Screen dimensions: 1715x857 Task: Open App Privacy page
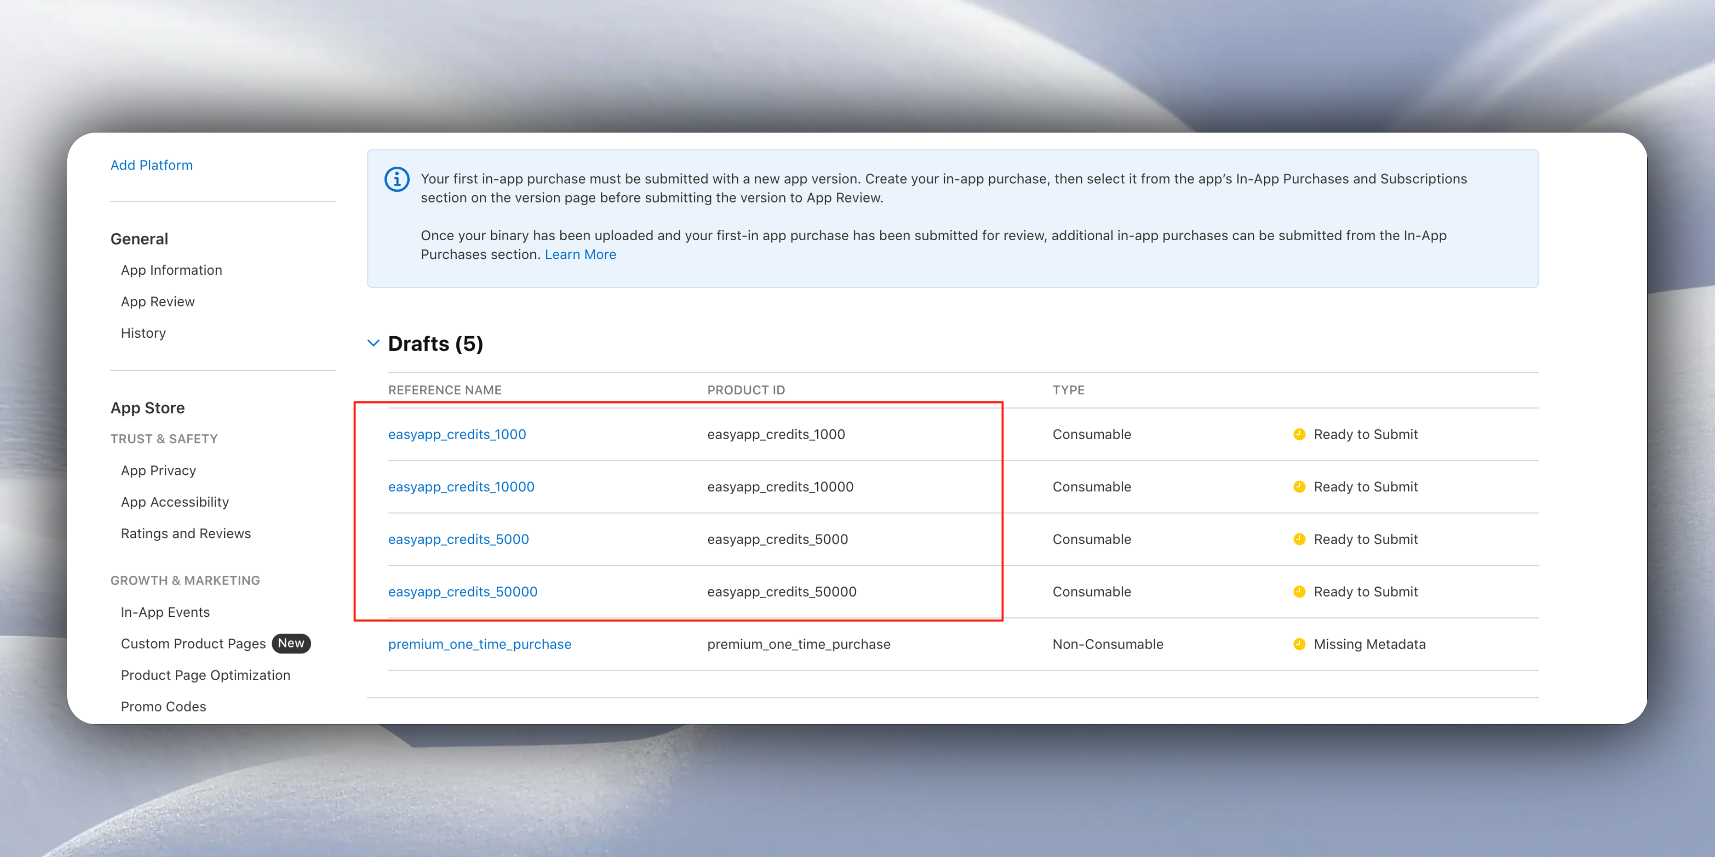tap(159, 470)
